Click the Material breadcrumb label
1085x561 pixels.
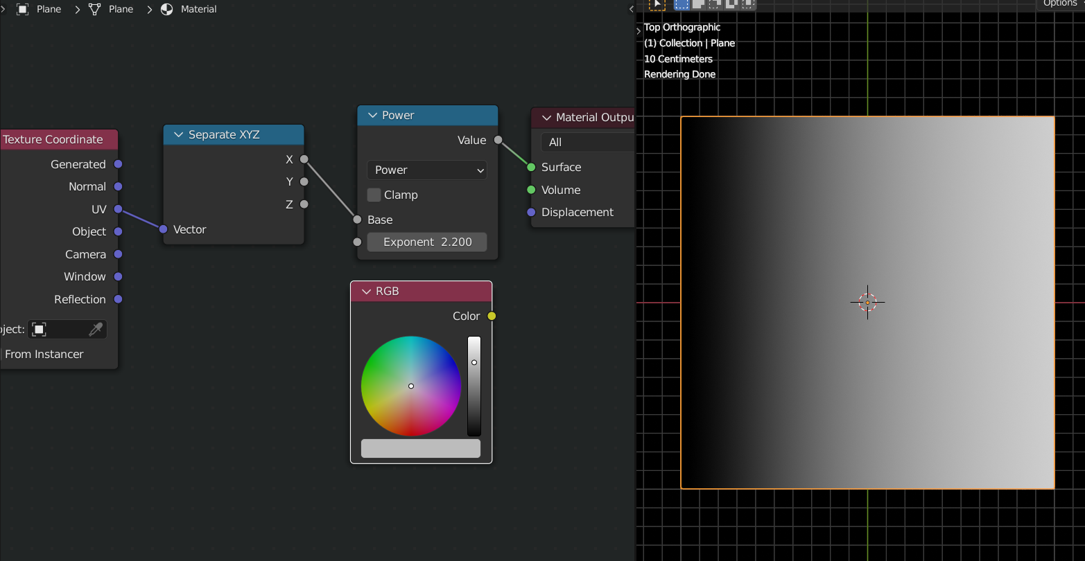(x=199, y=9)
